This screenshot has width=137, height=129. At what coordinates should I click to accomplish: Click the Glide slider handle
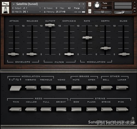tap(124, 54)
